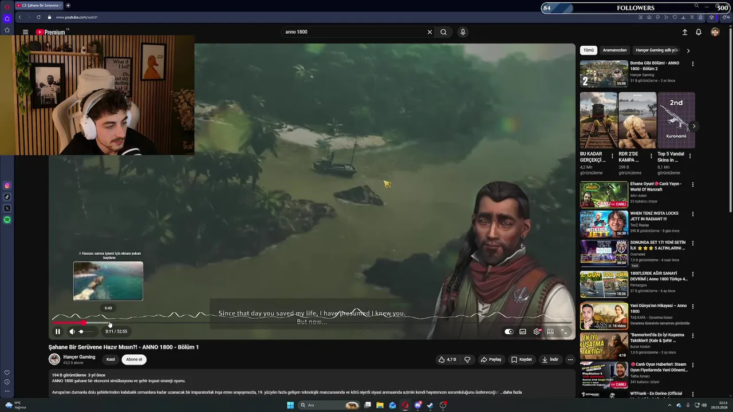Open 1800'LERDE AĞIR SANAYİ video options
Screen dimensions: 733x412
pos(693,274)
